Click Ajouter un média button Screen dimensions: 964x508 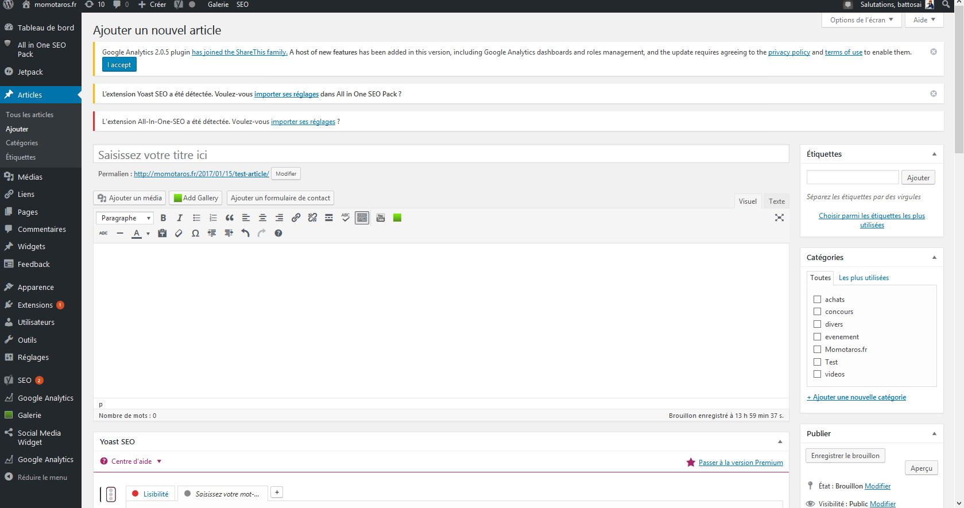(x=130, y=198)
